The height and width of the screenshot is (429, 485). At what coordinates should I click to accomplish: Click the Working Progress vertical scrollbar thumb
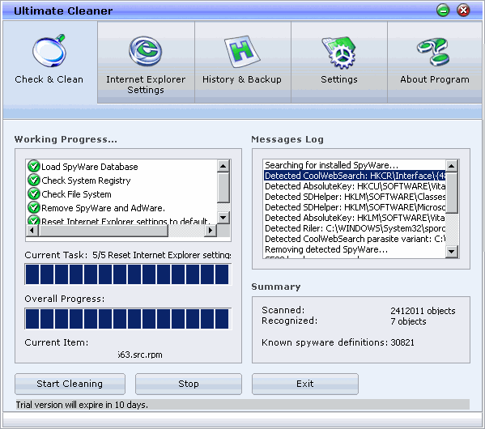(x=223, y=188)
